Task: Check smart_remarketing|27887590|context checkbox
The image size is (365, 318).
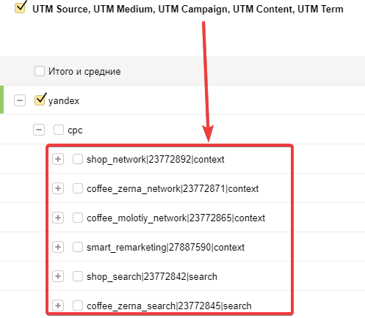Action: pyautogui.click(x=78, y=247)
